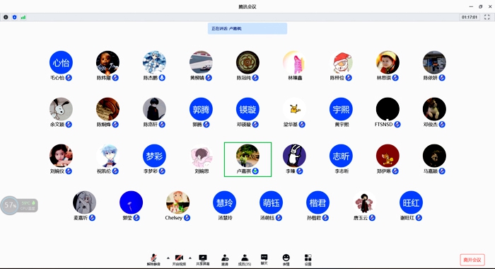Turn on video with the camera icon
Screen dimensions: 495x269
coord(179,260)
